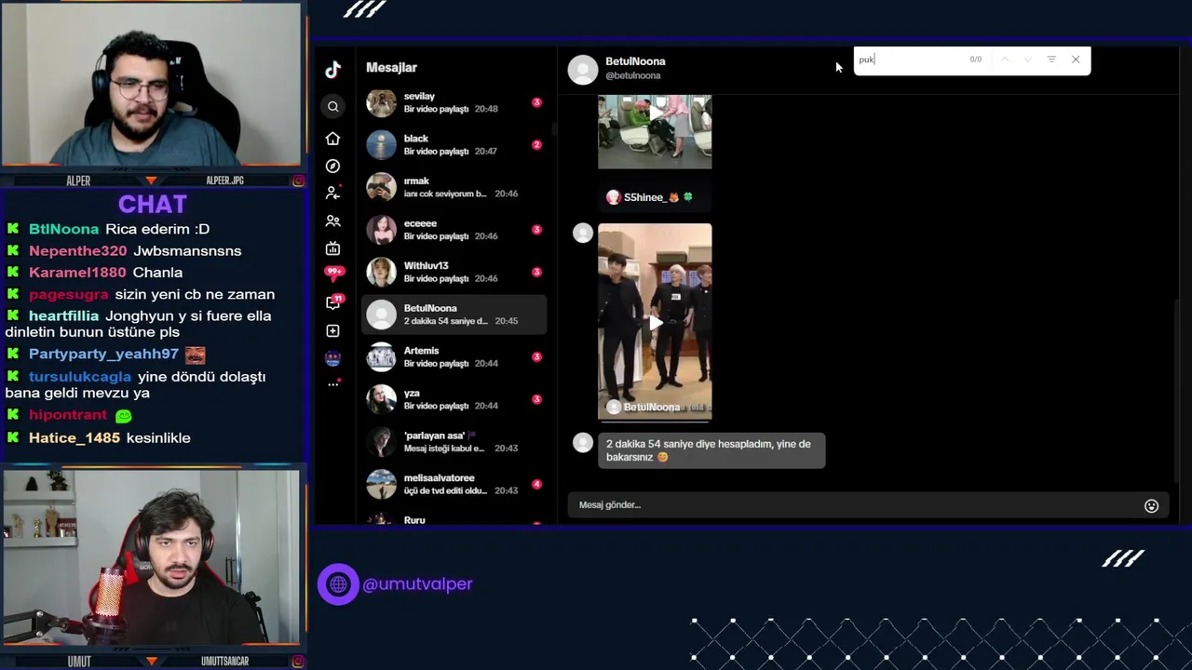
Task: Click sender avatar beside the last message
Action: click(583, 443)
